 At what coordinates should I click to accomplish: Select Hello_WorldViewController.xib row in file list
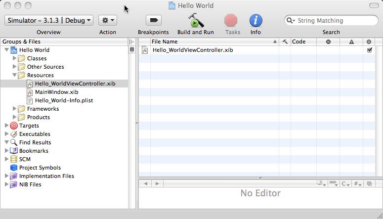click(256, 50)
